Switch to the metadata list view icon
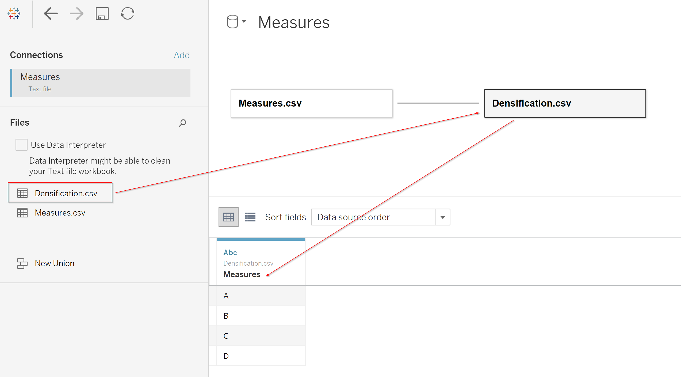This screenshot has width=681, height=377. (250, 217)
